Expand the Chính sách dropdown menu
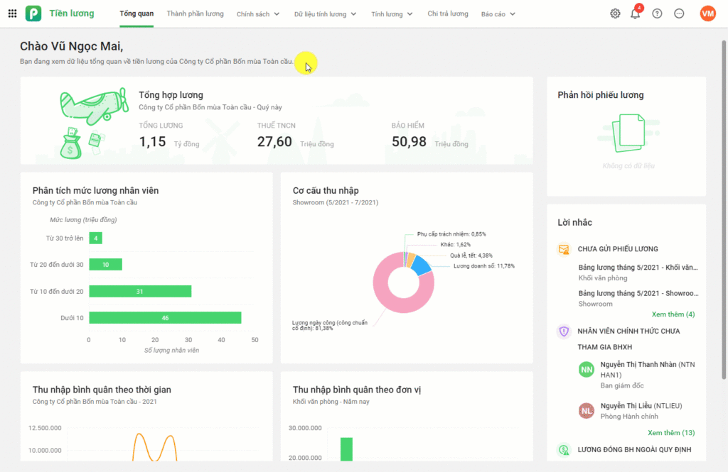Image resolution: width=728 pixels, height=472 pixels. click(257, 14)
